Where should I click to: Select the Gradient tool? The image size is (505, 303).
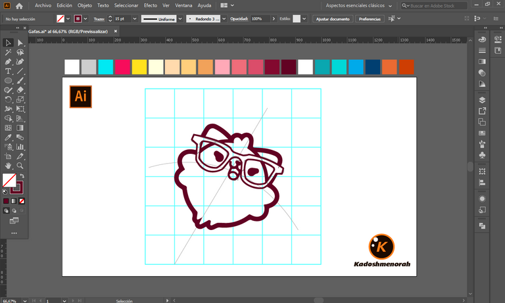[20, 128]
